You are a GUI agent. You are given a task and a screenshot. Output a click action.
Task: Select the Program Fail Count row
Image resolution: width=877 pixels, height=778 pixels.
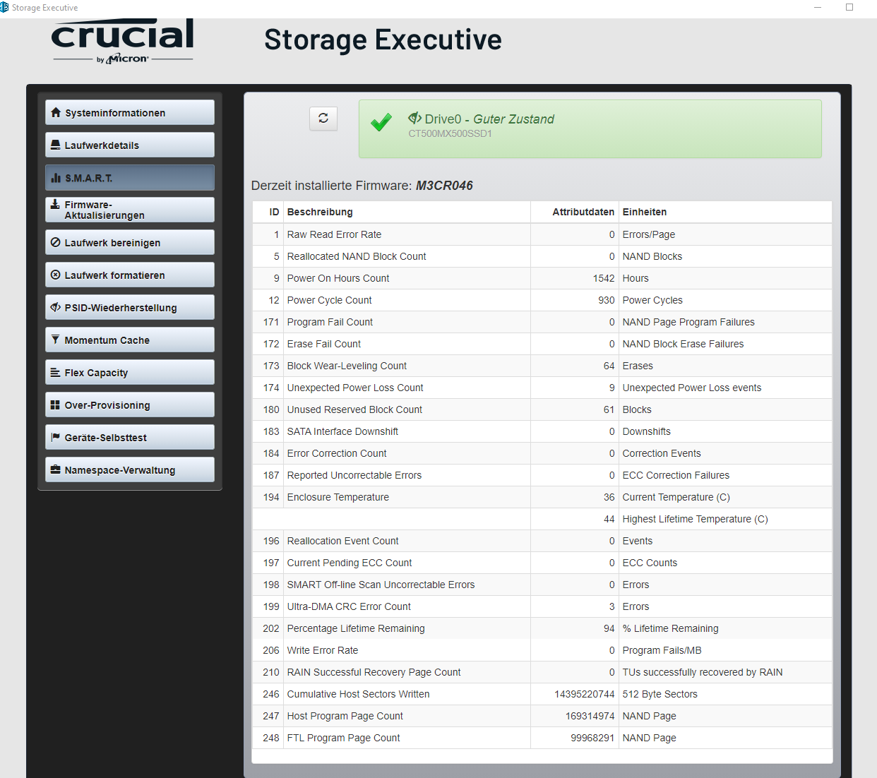coord(542,322)
